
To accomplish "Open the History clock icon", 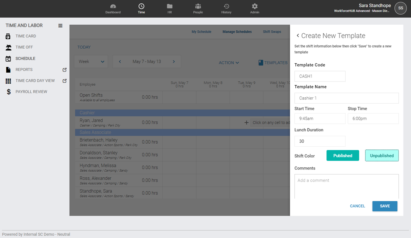I will (x=226, y=6).
